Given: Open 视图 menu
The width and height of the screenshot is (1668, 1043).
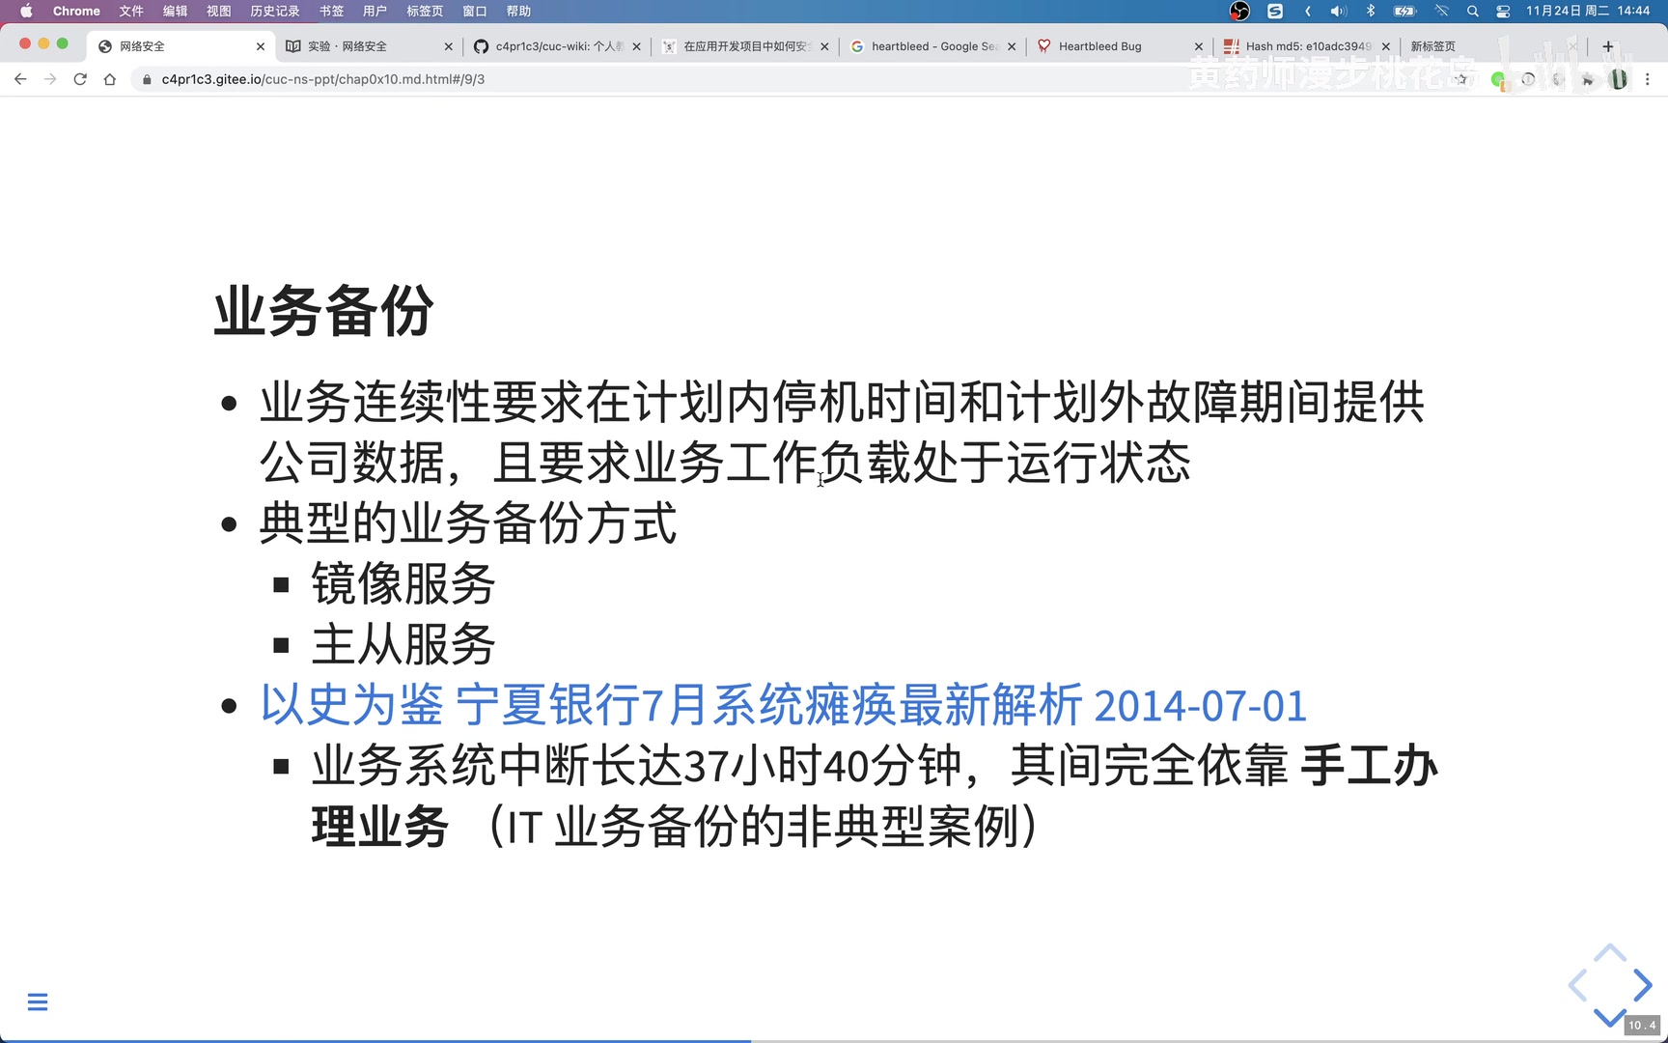Looking at the screenshot, I should click(x=219, y=11).
